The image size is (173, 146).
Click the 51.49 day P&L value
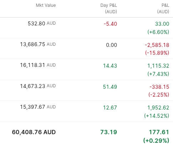[110, 87]
